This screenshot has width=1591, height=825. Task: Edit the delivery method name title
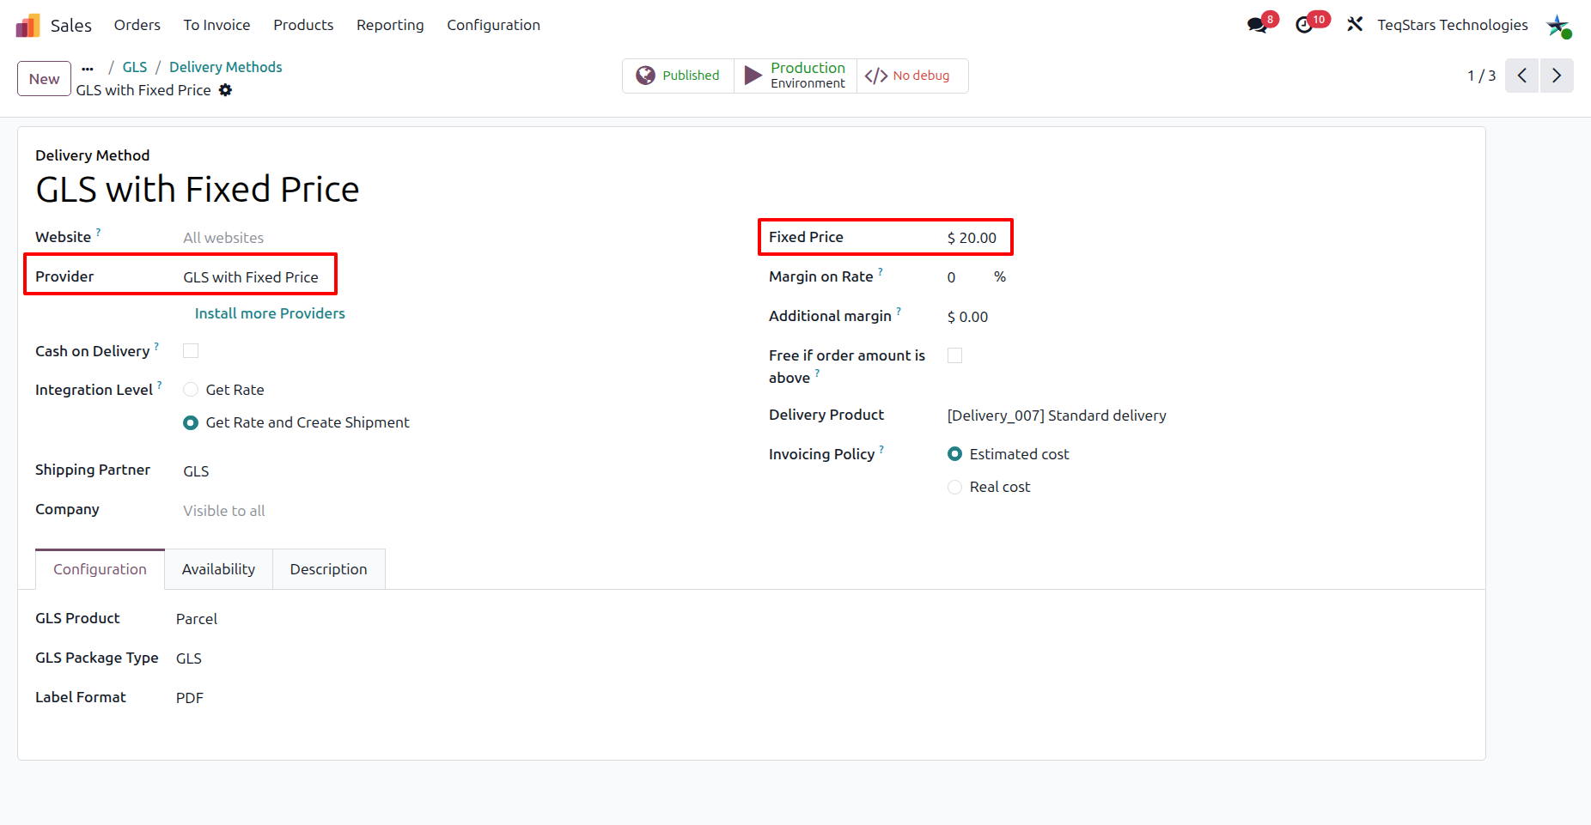[198, 190]
